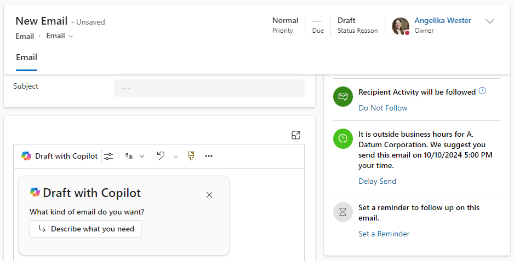Click the green envelope follow icon
Screen dimensions: 514x261
[343, 97]
